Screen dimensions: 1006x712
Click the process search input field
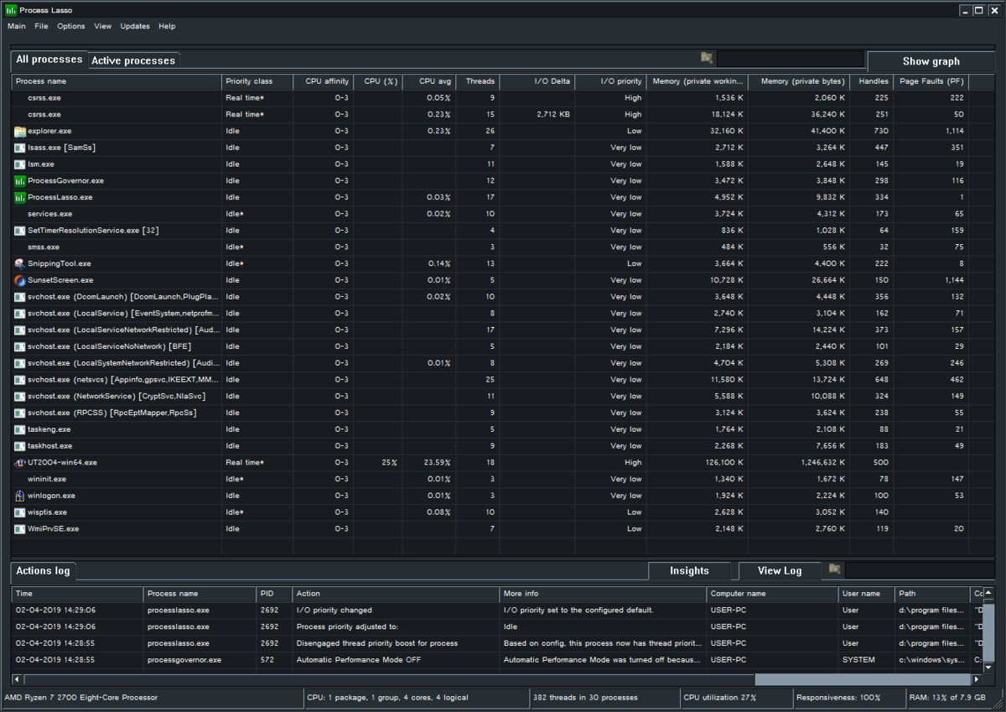click(790, 59)
